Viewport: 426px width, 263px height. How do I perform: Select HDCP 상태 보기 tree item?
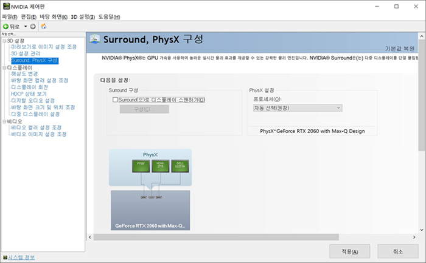tap(29, 94)
